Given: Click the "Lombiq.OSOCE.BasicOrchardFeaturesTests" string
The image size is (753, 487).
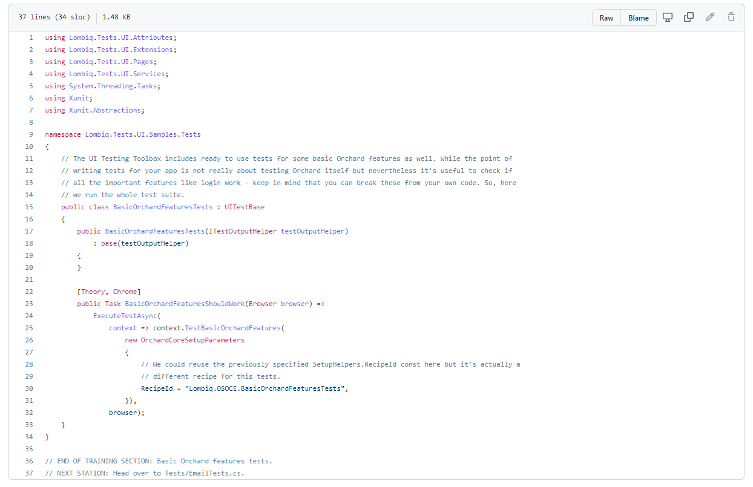Looking at the screenshot, I should (265, 388).
